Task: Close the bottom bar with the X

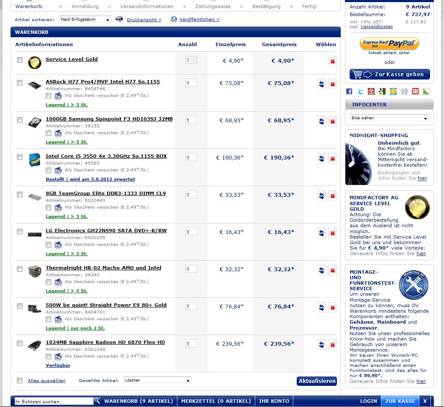Action: tap(425, 401)
